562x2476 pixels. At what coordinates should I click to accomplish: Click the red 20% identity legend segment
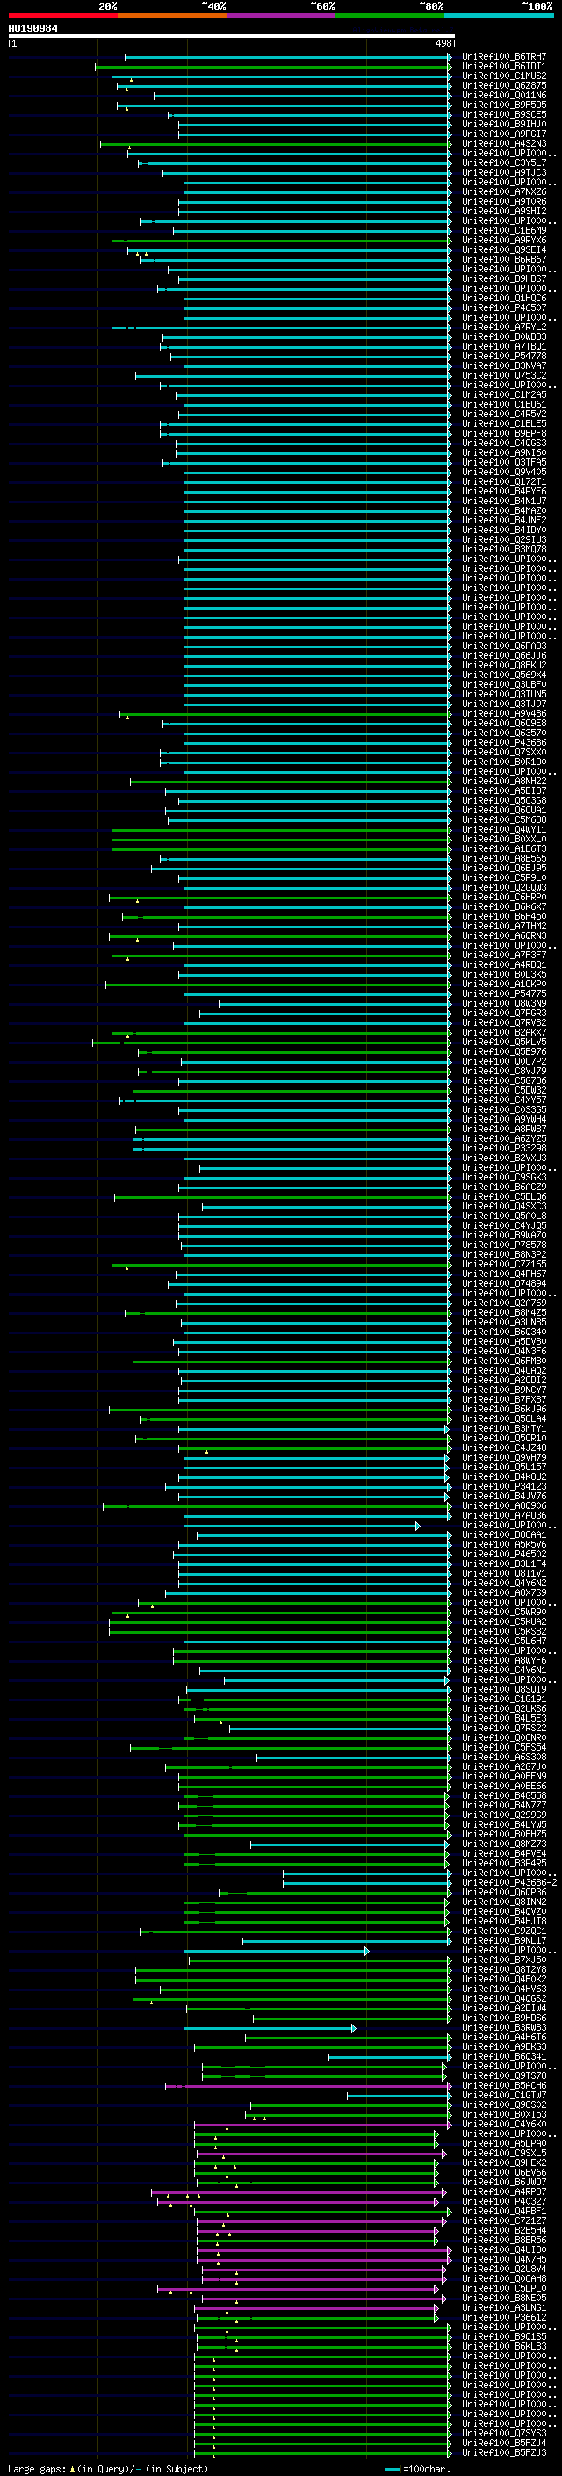62,16
